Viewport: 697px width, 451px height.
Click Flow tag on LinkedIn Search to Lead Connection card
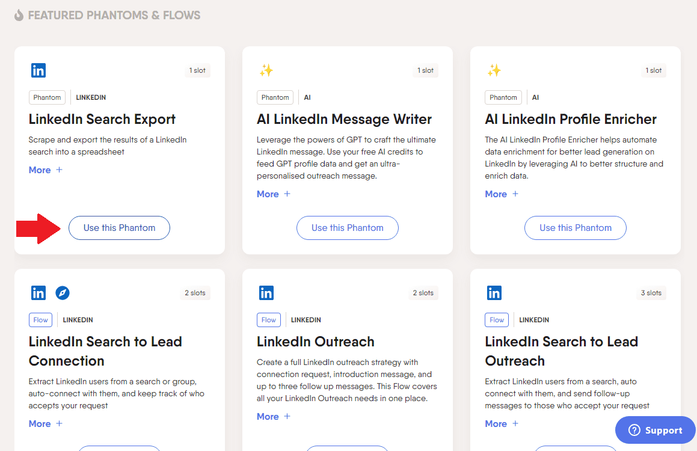tap(40, 320)
